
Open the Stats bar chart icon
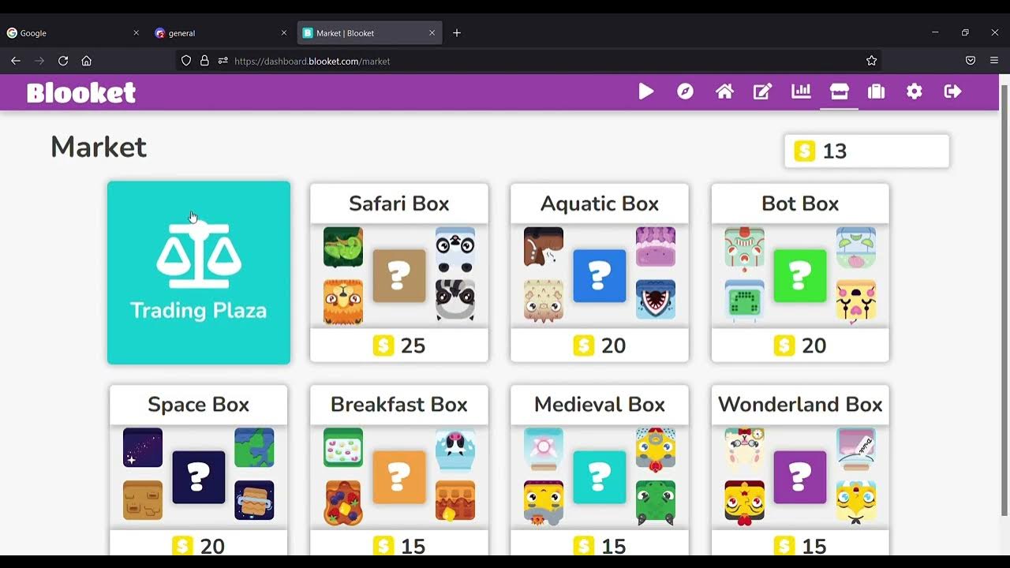coord(801,92)
